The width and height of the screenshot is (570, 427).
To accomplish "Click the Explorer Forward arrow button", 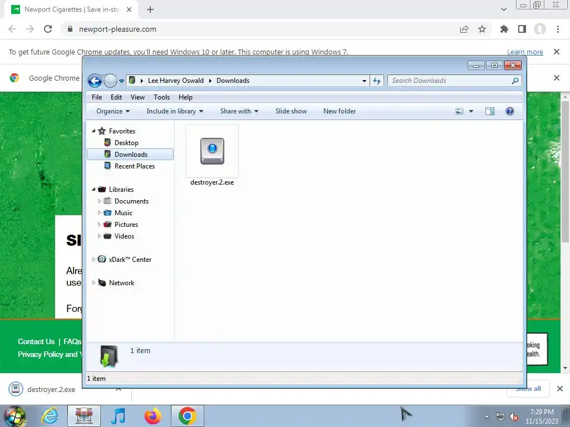I will (x=110, y=81).
